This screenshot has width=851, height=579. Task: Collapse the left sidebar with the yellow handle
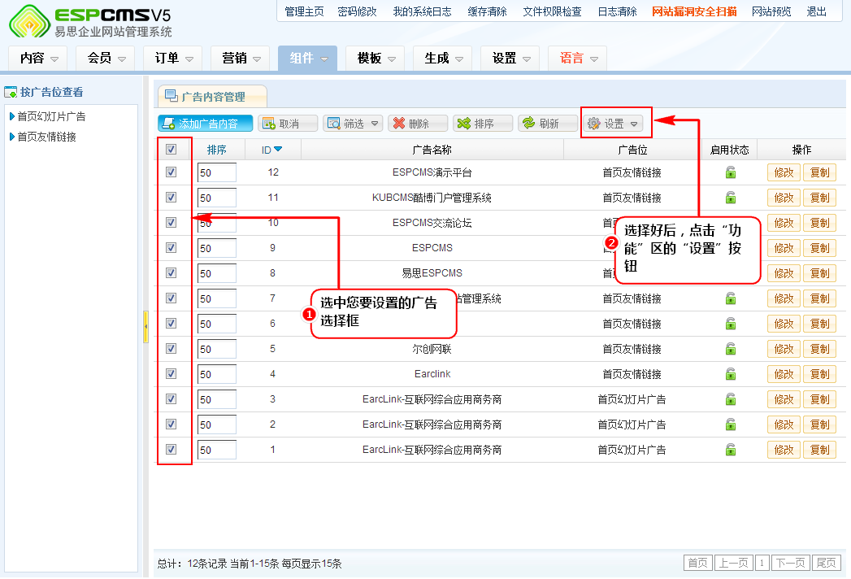(145, 327)
